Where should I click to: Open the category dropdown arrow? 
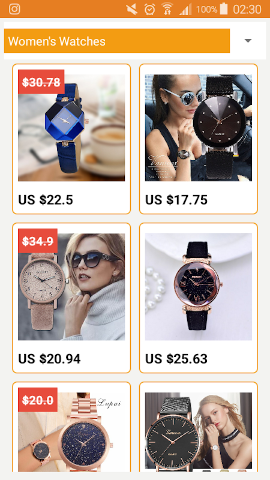tap(248, 41)
